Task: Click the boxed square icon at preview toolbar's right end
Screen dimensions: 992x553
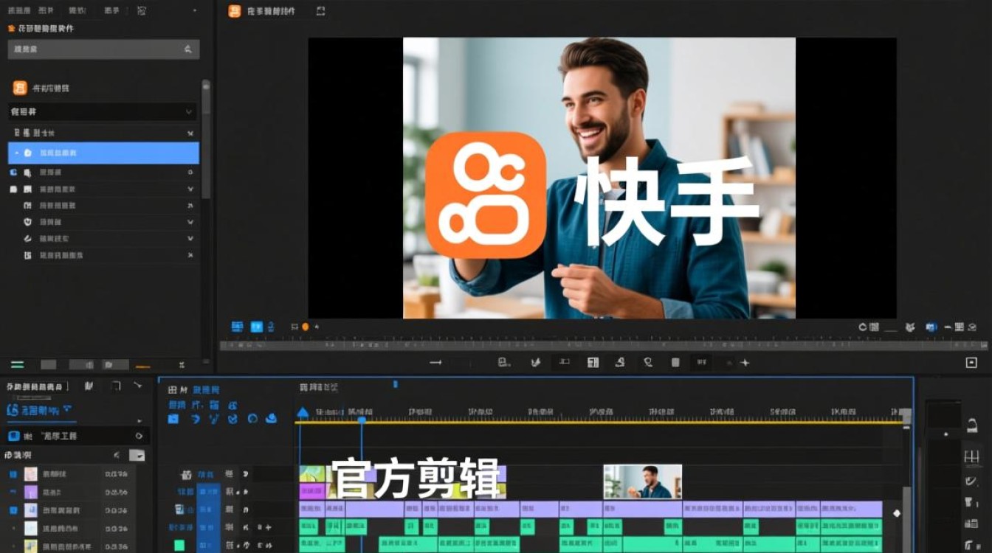Action: (x=971, y=363)
